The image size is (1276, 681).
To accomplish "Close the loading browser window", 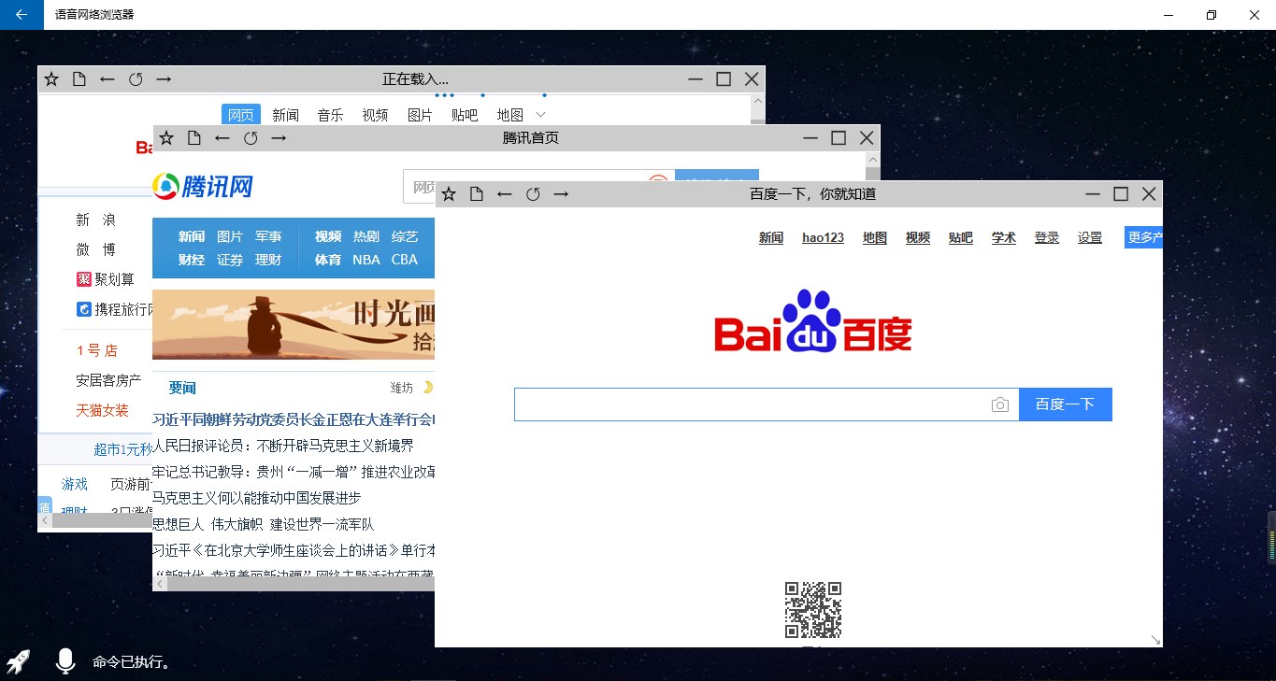I will 752,79.
